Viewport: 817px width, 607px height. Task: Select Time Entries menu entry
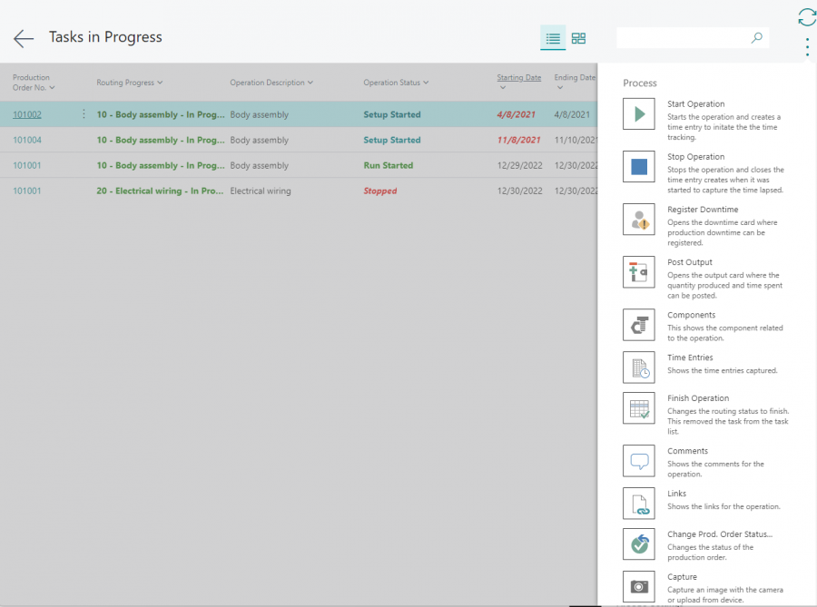[706, 367]
